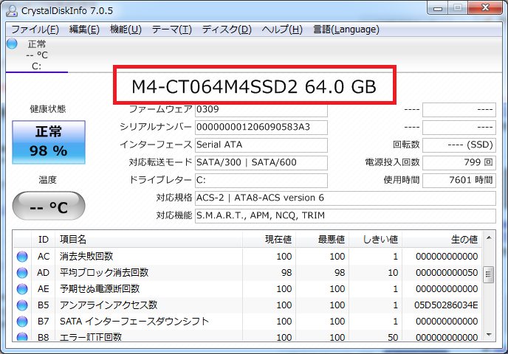This screenshot has width=508, height=354.
Task: Click the 現在値 column header
Action: [x=270, y=240]
